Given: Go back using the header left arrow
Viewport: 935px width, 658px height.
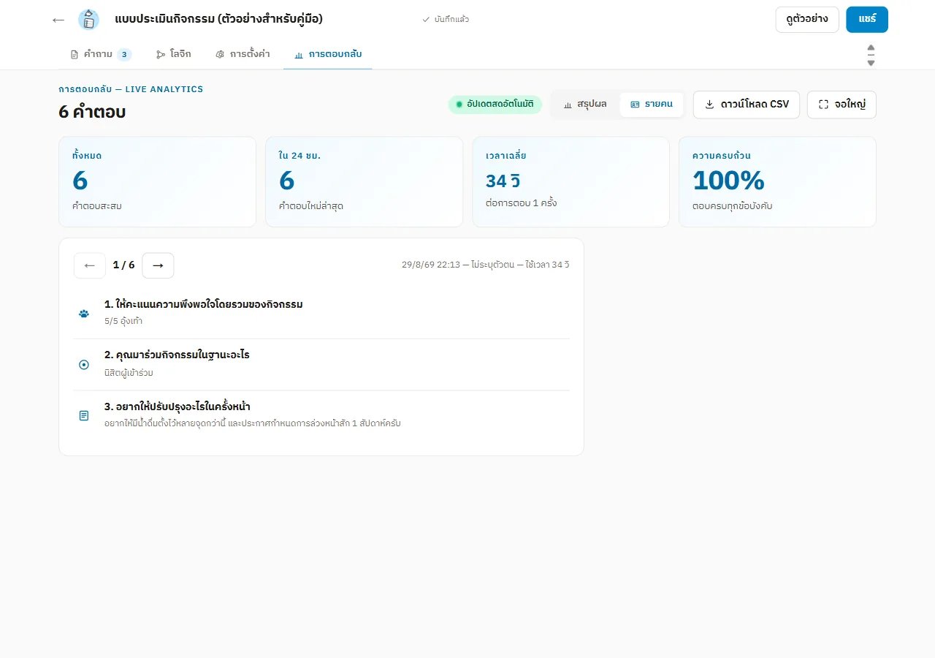Looking at the screenshot, I should pyautogui.click(x=58, y=20).
